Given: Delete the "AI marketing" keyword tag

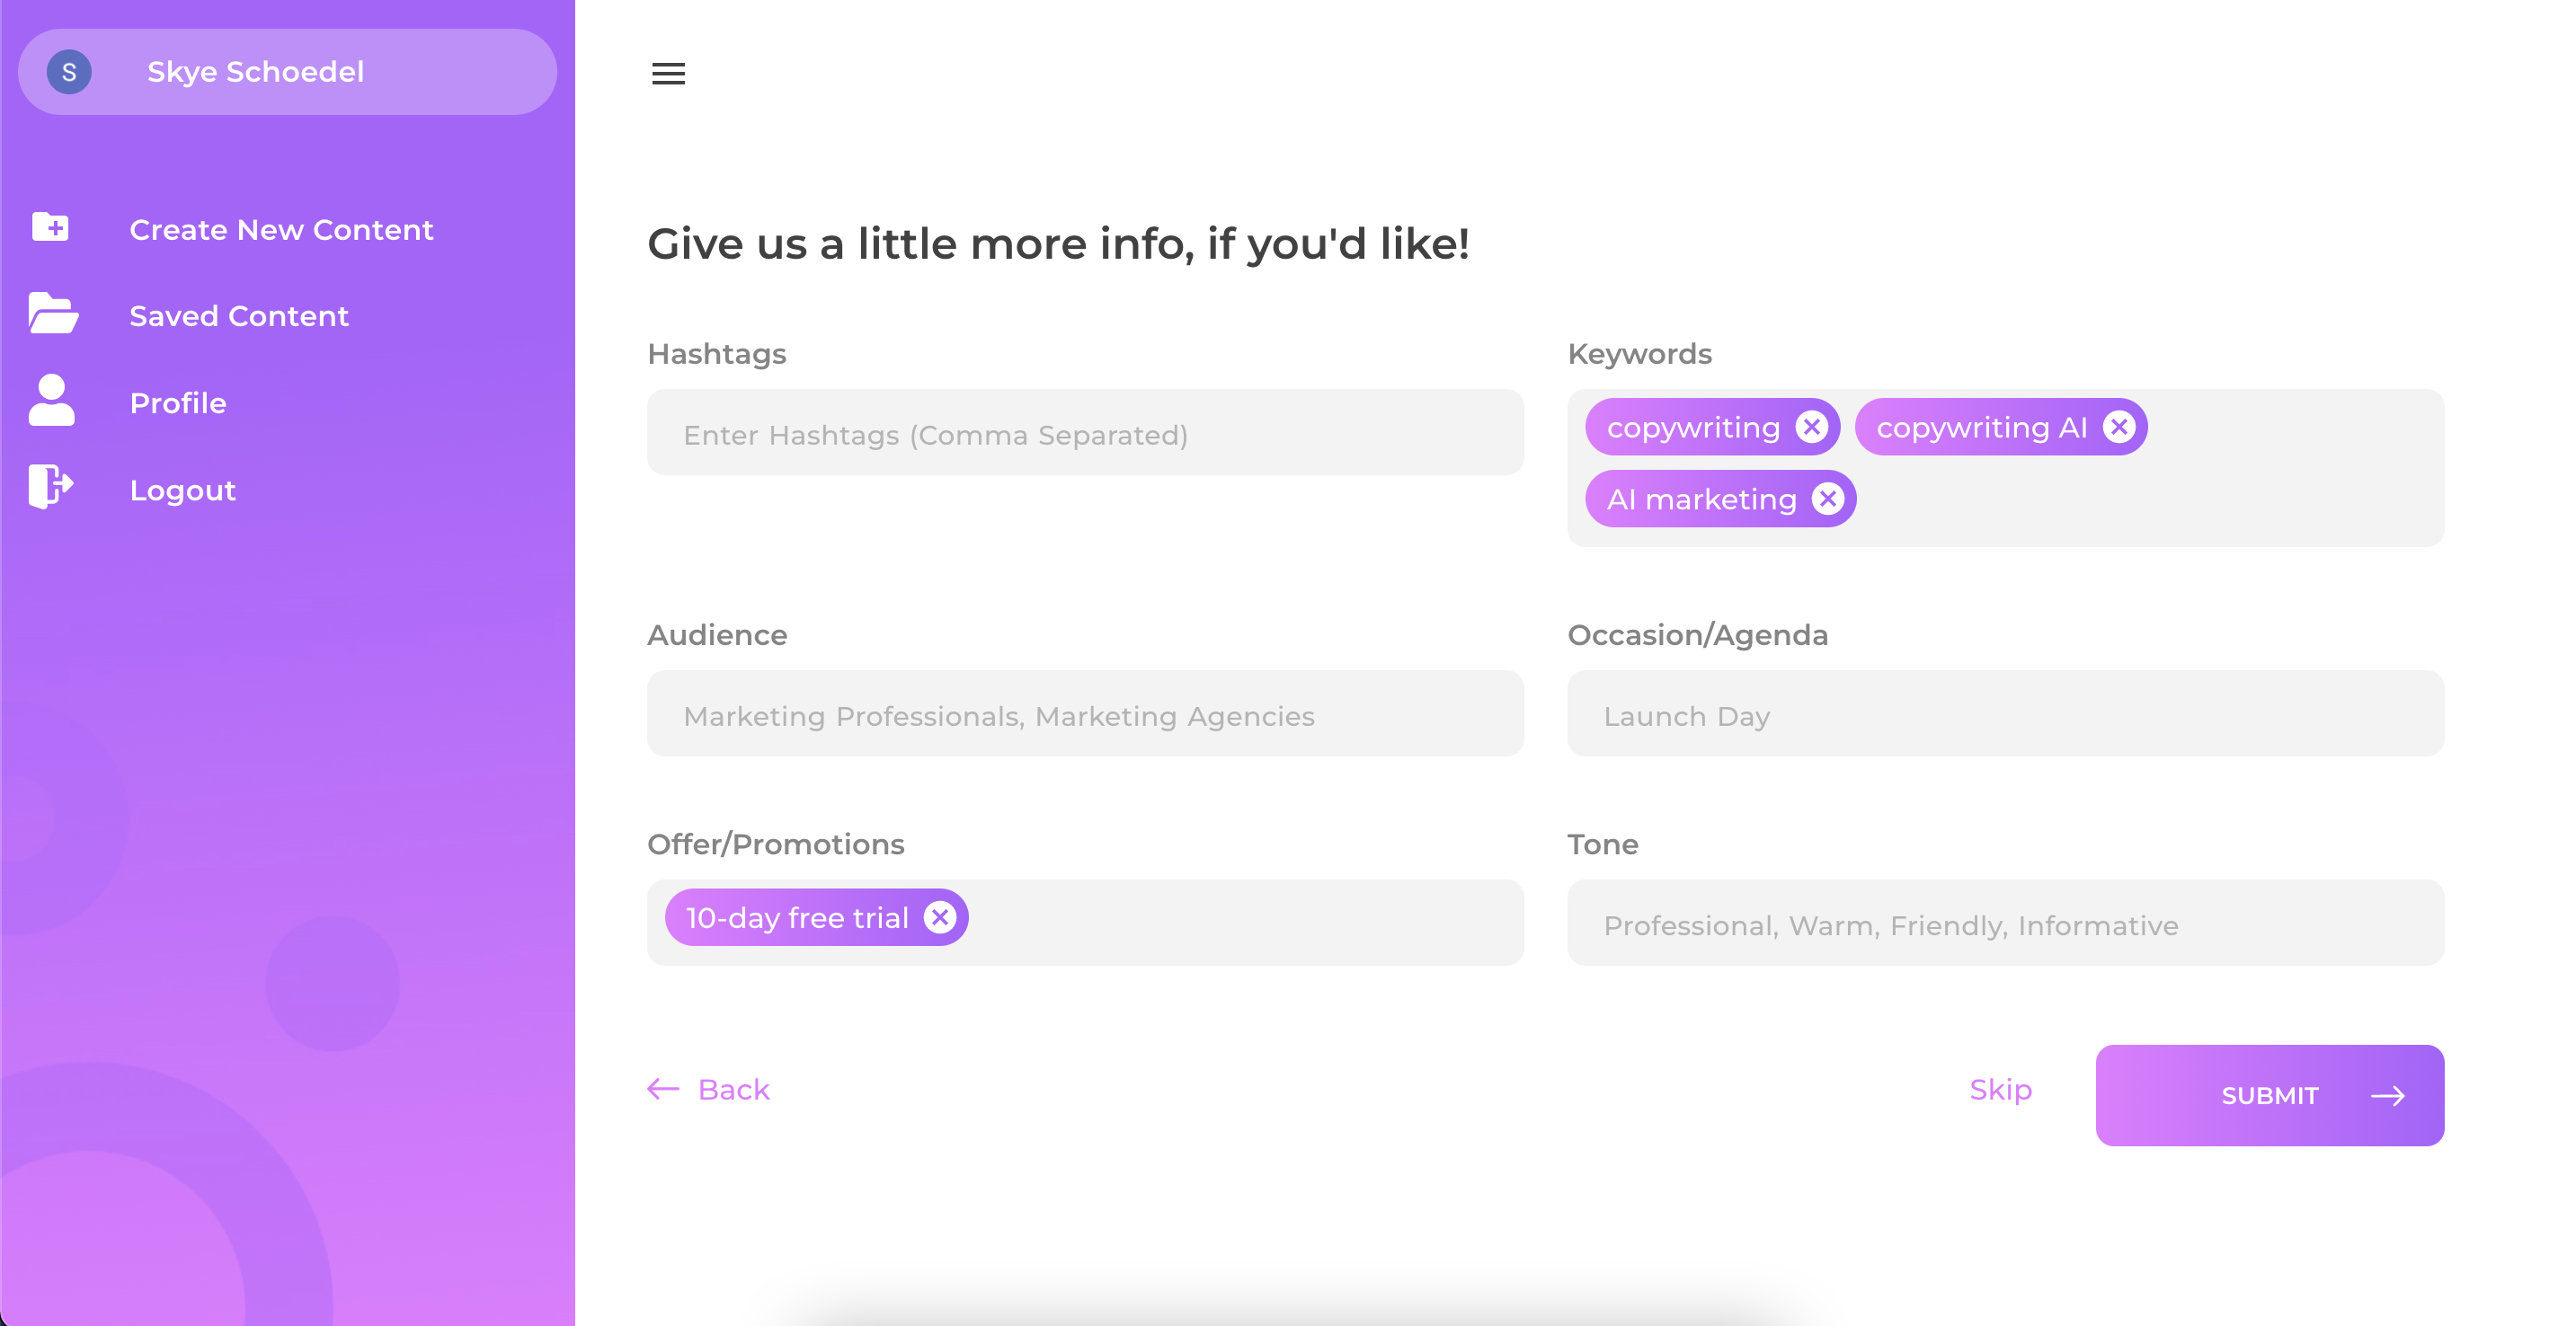Looking at the screenshot, I should [x=1827, y=499].
